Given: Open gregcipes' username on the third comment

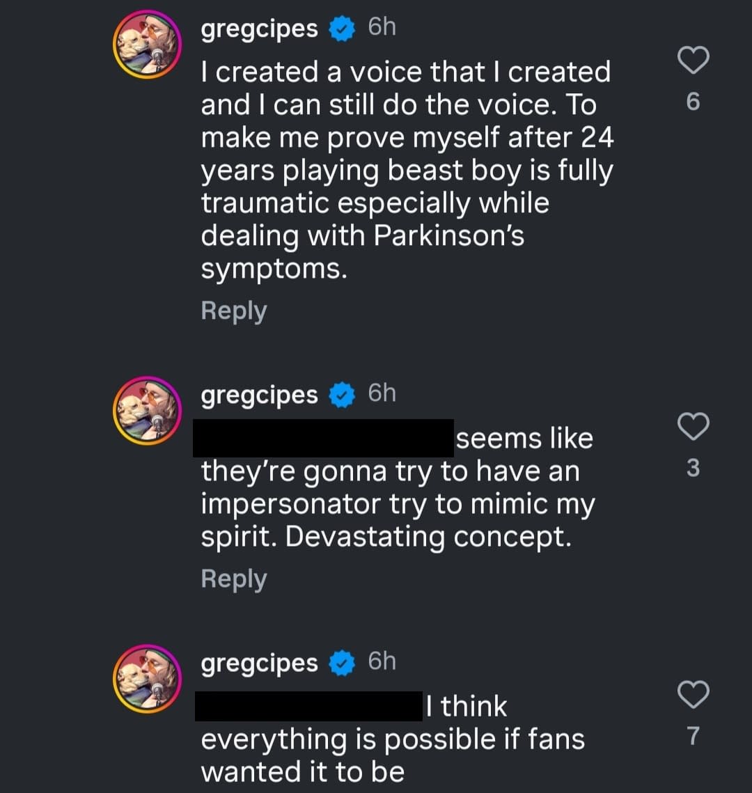Looking at the screenshot, I should pyautogui.click(x=258, y=663).
